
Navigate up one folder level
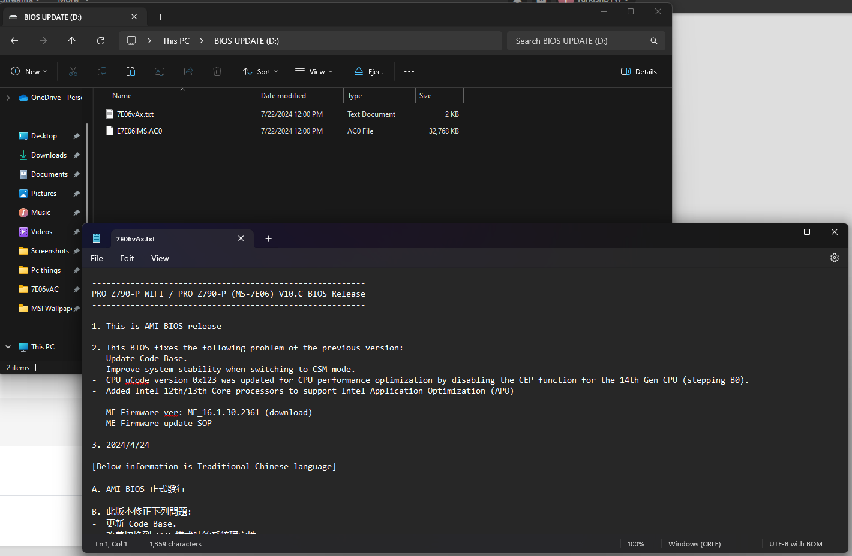click(72, 41)
